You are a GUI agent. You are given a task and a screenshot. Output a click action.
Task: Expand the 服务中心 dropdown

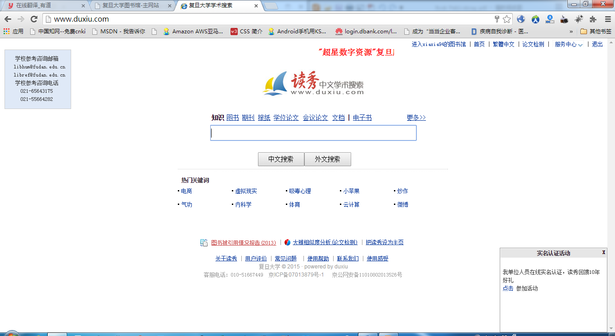point(569,44)
